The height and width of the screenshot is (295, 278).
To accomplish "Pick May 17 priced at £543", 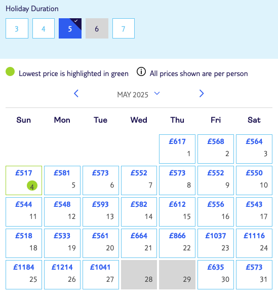I will point(254,212).
